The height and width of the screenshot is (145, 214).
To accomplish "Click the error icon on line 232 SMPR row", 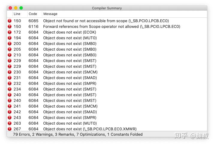I will tap(10, 84).
